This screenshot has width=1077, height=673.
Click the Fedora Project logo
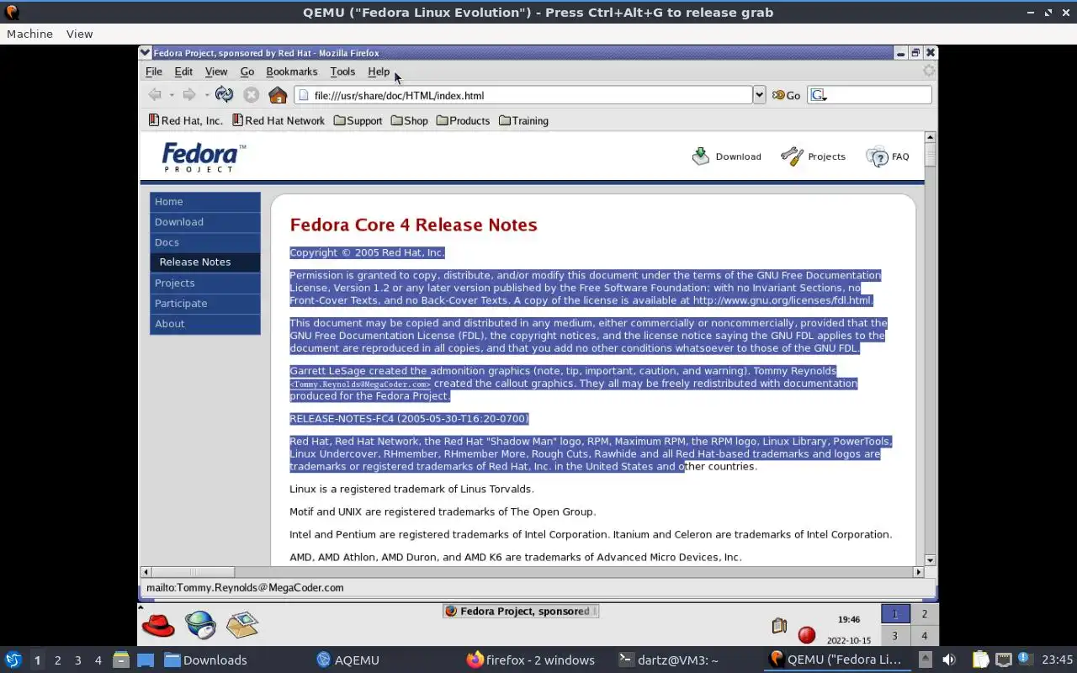tap(204, 157)
